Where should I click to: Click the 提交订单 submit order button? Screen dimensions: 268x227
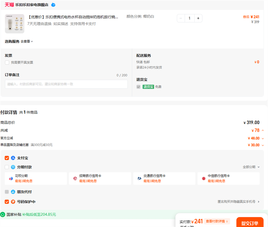coord(250,223)
